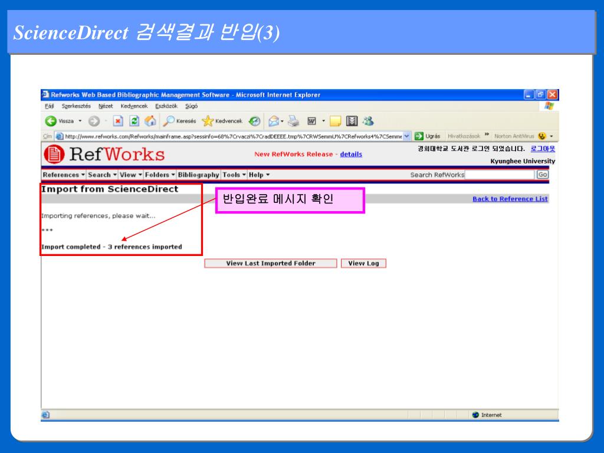Close the Internet Explorer window
The width and height of the screenshot is (604, 453).
[552, 94]
